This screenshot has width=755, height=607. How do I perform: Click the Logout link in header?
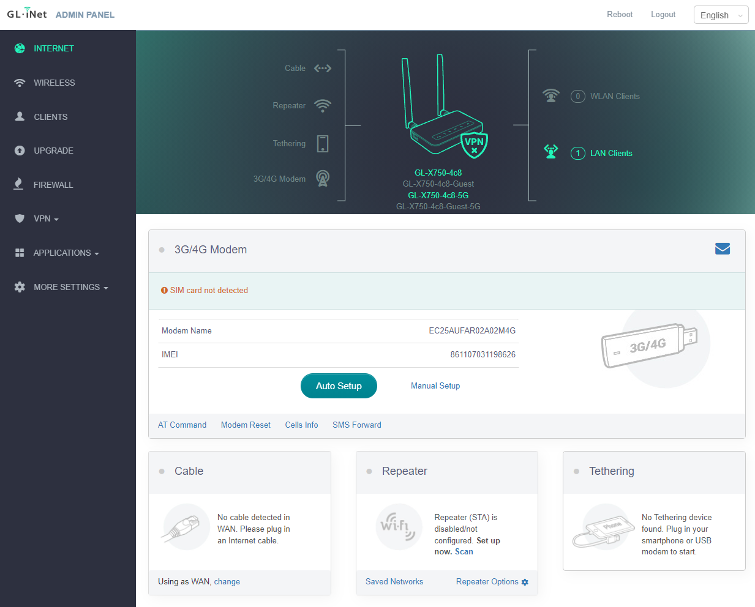click(x=663, y=14)
